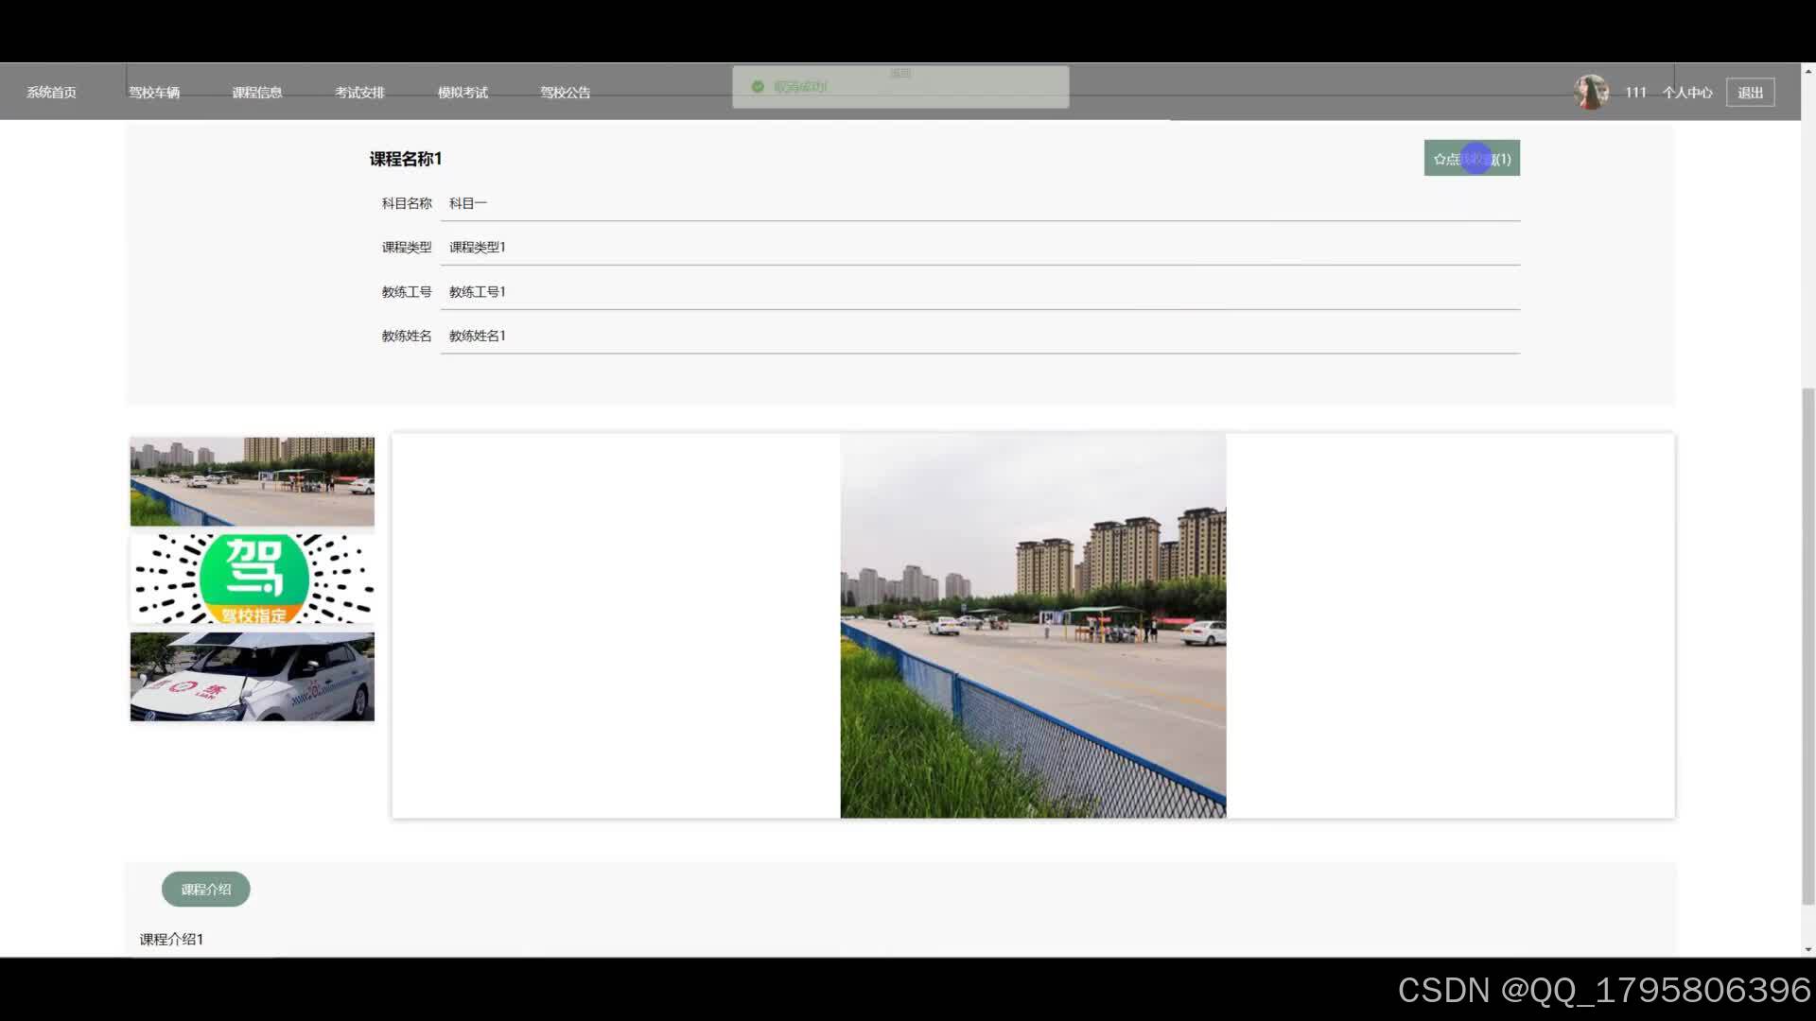Image resolution: width=1816 pixels, height=1021 pixels.
Task: Click the scrollbar down arrow
Action: [x=1807, y=949]
